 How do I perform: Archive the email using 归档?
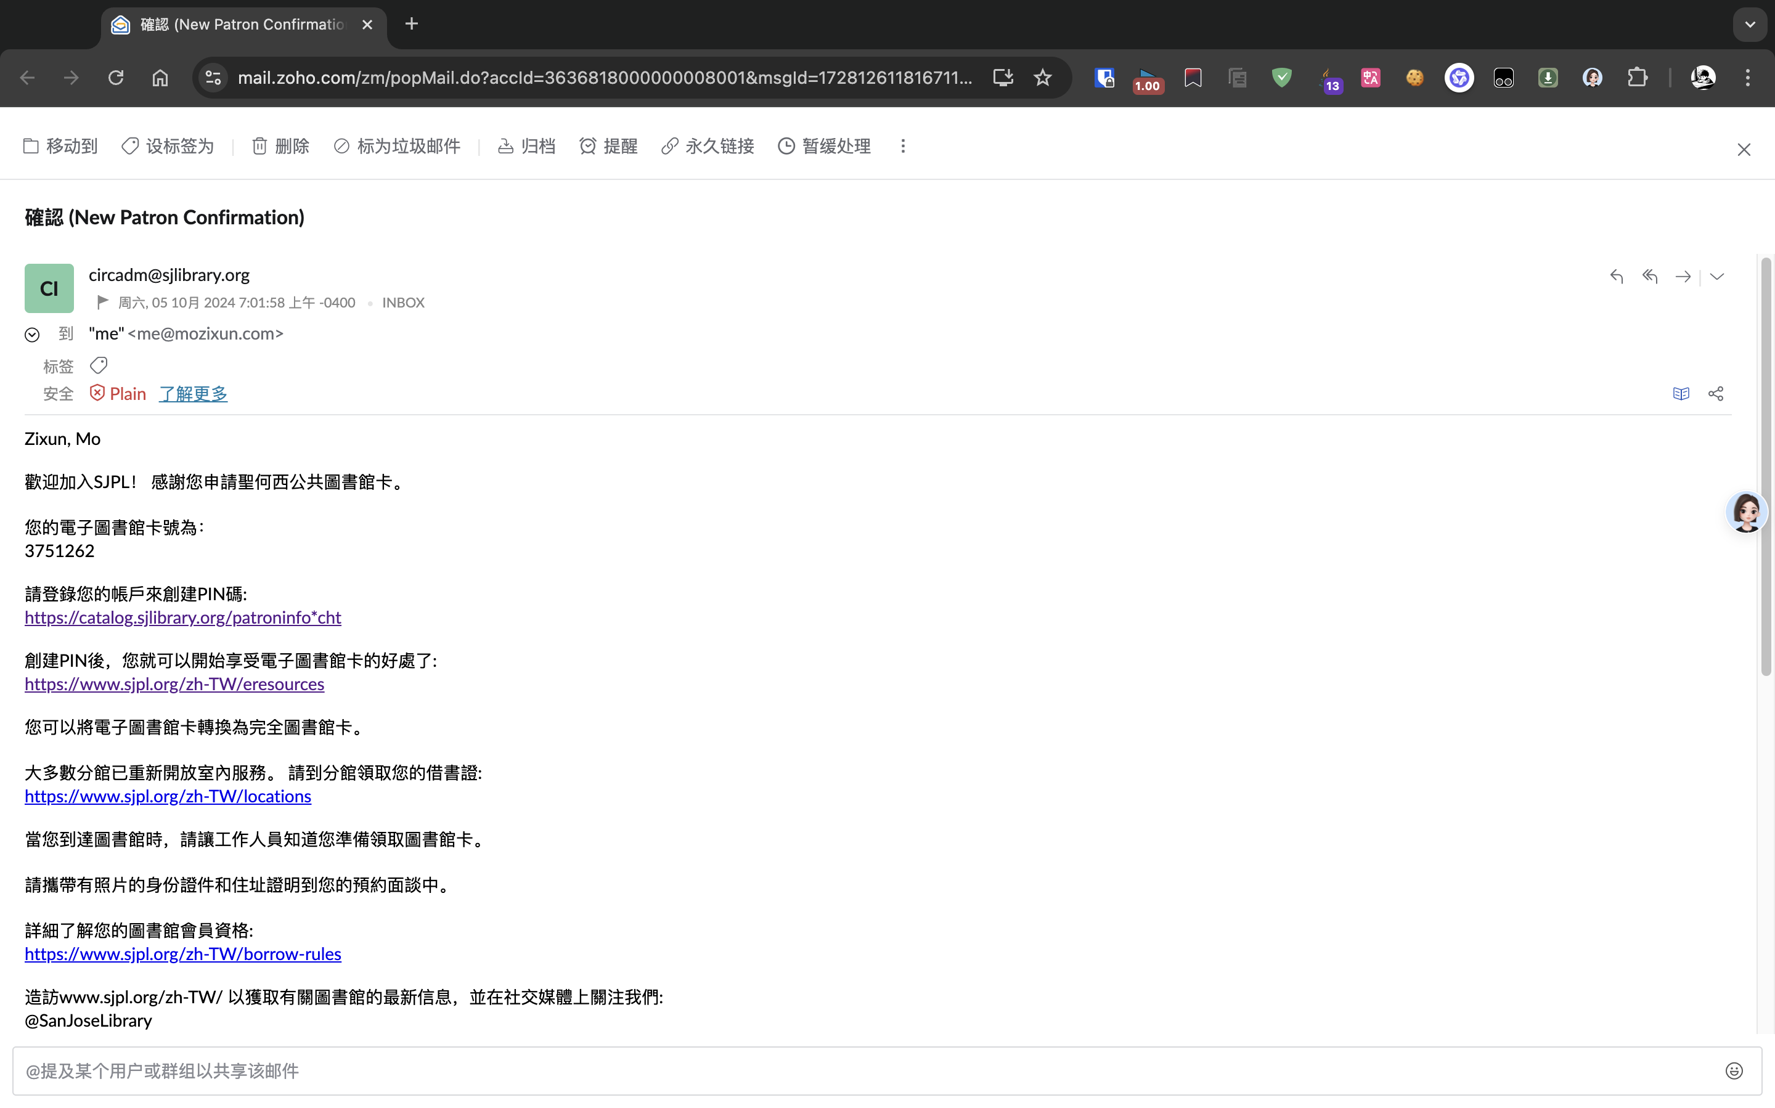pyautogui.click(x=526, y=146)
